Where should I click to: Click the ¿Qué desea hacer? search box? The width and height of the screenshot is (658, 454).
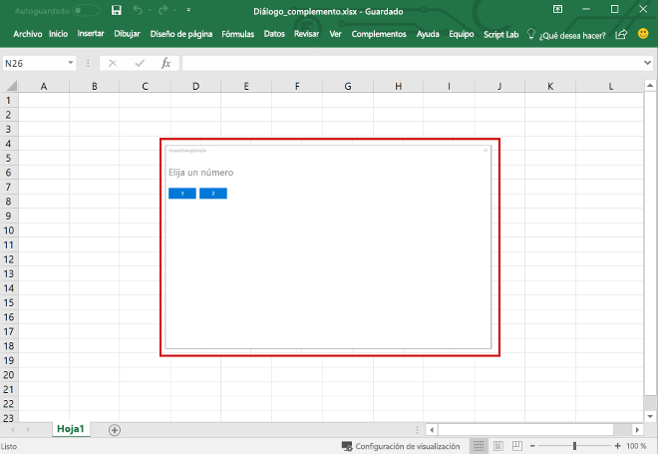(572, 36)
